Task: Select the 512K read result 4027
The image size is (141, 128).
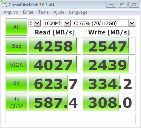Action: pyautogui.click(x=55, y=65)
